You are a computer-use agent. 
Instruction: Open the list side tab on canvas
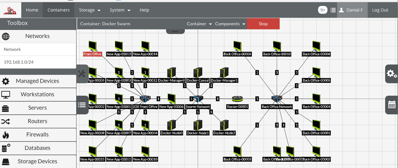tap(82, 105)
